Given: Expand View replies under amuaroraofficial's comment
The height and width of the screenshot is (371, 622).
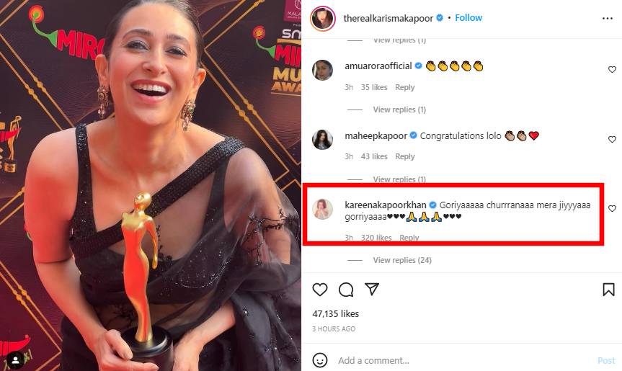Looking at the screenshot, I should [399, 109].
